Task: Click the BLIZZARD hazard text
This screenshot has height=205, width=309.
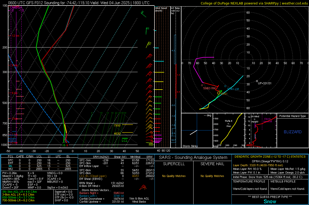Action: coord(293,132)
